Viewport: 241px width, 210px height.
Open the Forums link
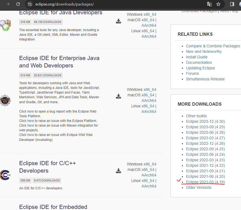[x=192, y=73]
